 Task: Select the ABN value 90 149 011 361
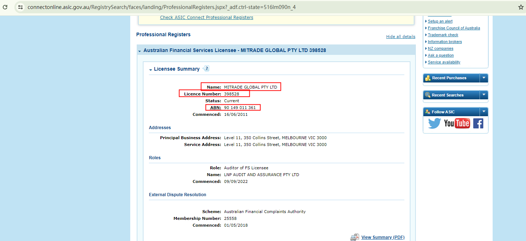240,108
